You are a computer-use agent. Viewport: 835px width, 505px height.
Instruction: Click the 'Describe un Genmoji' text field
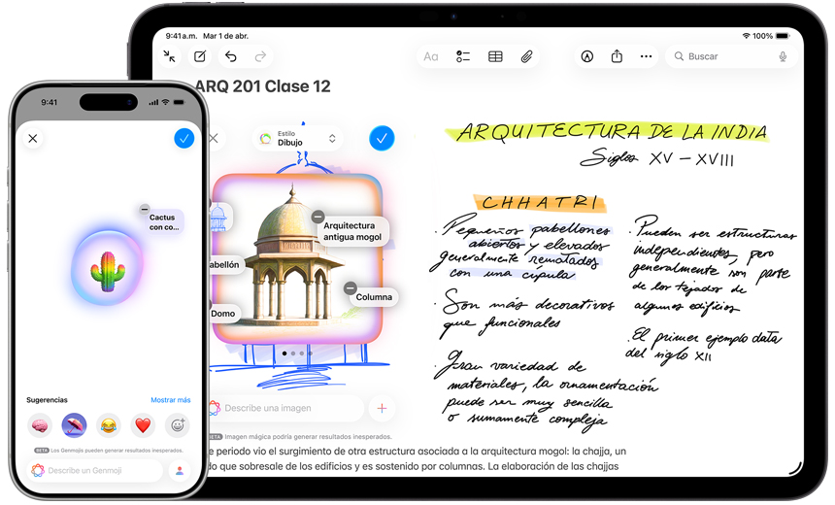pos(97,470)
